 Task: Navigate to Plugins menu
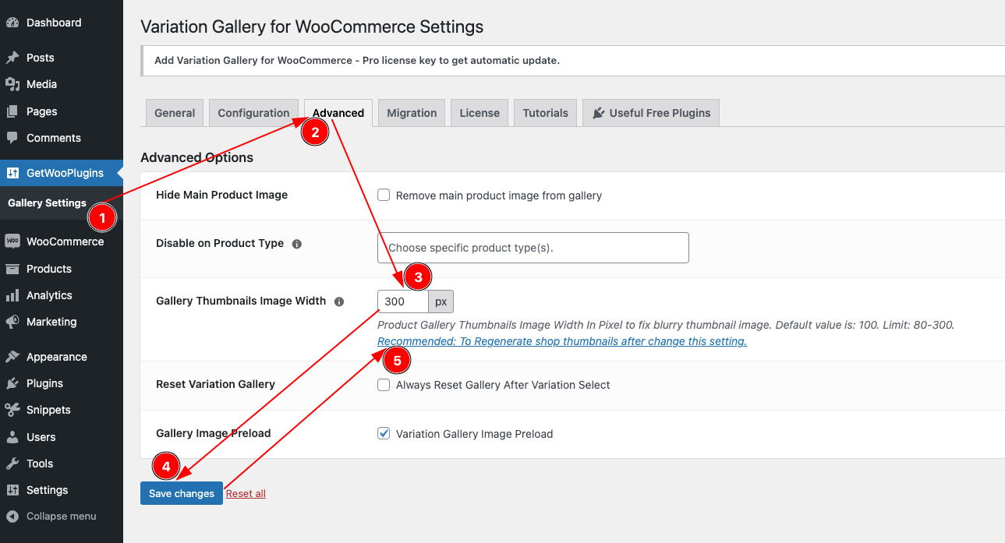point(62,383)
